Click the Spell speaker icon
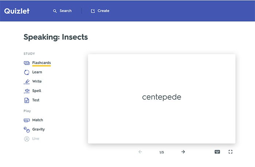 tap(27, 91)
